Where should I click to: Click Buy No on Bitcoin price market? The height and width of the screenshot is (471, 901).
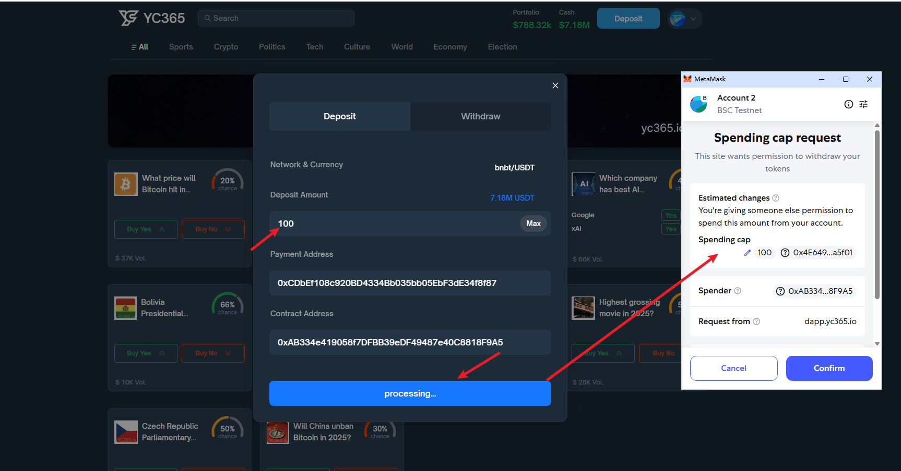[x=213, y=229]
